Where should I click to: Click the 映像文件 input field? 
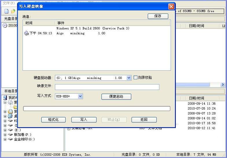pyautogui.click(x=107, y=87)
